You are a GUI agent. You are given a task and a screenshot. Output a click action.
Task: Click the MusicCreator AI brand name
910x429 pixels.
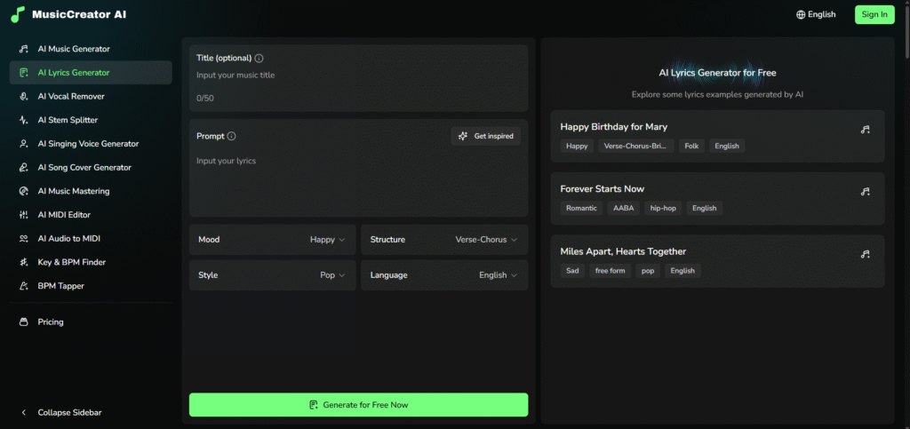(x=79, y=14)
